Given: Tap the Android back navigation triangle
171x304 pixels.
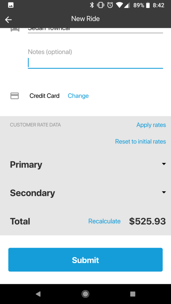Looking at the screenshot, I should click(x=38, y=294).
